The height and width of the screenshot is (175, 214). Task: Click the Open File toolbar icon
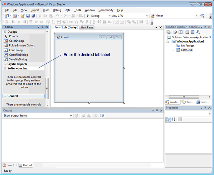pyautogui.click(x=23, y=16)
